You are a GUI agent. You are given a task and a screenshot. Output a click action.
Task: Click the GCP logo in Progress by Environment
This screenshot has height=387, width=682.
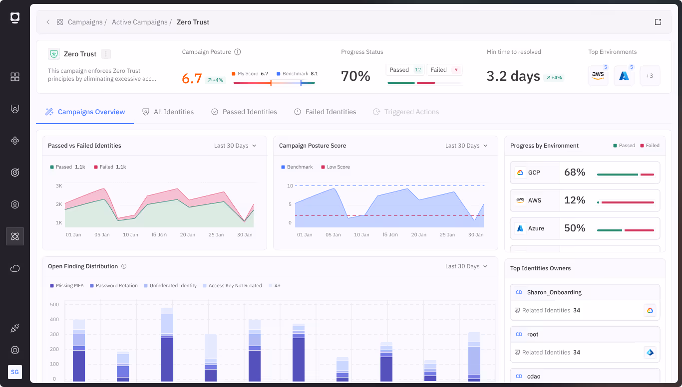[x=520, y=173]
